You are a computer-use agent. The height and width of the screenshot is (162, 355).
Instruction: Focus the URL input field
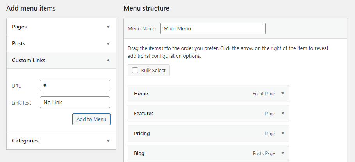(75, 85)
